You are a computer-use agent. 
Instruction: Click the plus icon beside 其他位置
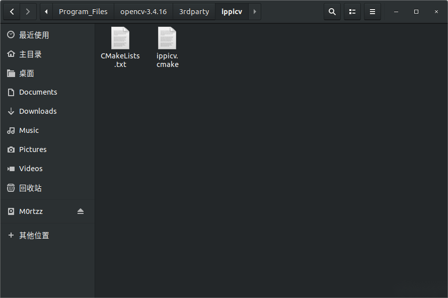click(x=11, y=235)
